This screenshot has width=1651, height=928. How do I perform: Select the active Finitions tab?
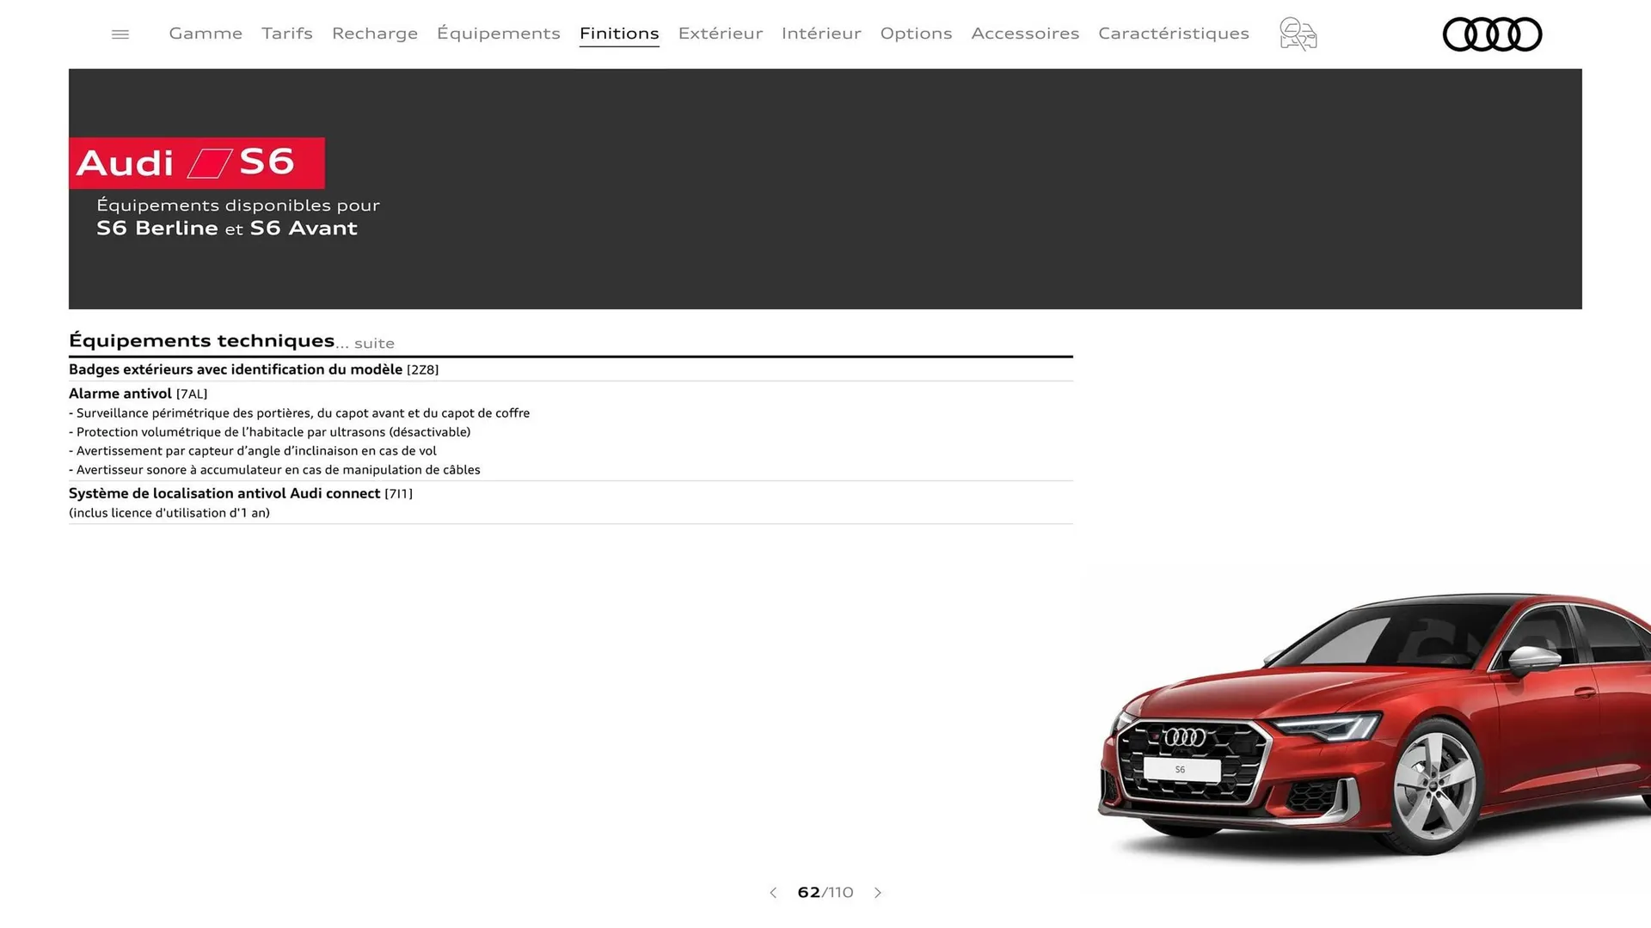click(619, 34)
